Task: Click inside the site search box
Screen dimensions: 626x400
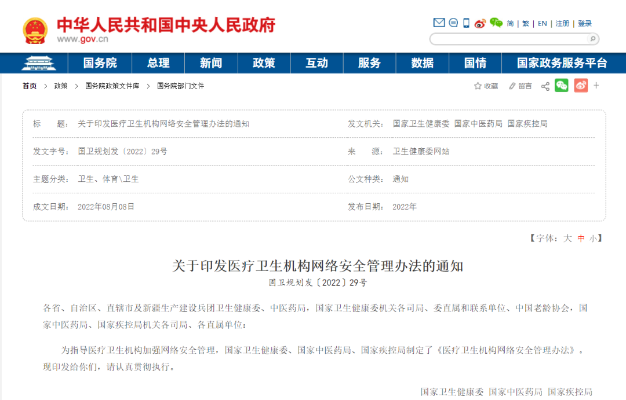Action: pyautogui.click(x=507, y=39)
